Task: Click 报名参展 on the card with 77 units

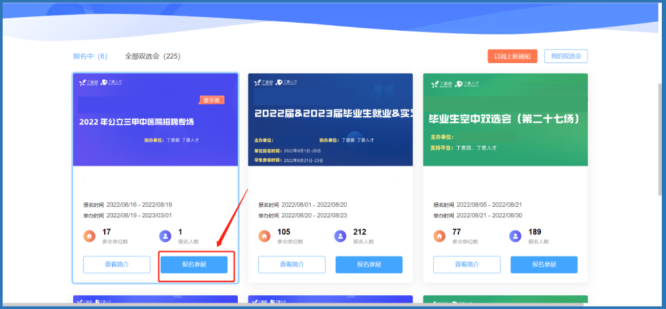Action: 544,265
